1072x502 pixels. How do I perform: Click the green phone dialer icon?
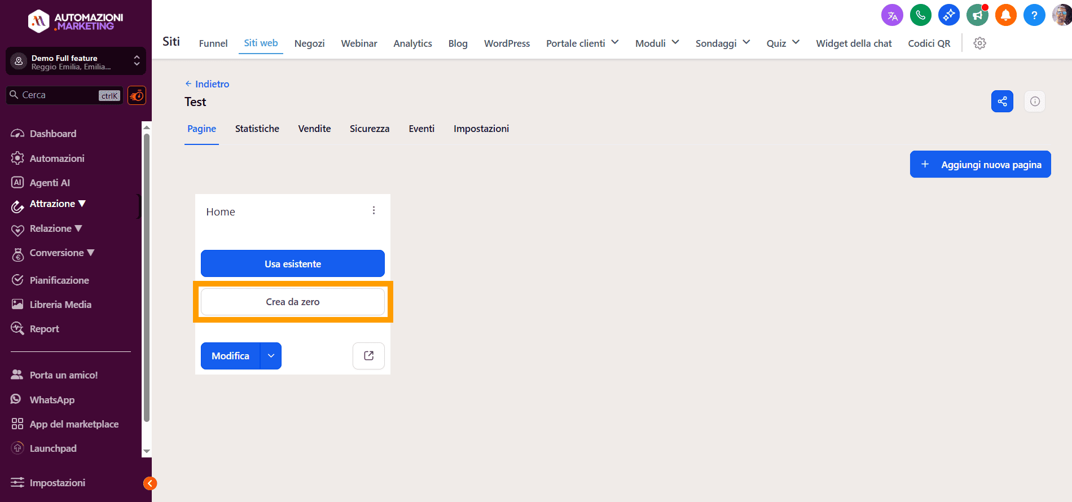click(921, 15)
